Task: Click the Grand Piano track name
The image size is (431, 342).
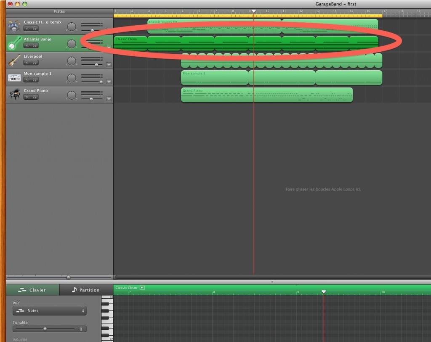Action: (36, 90)
